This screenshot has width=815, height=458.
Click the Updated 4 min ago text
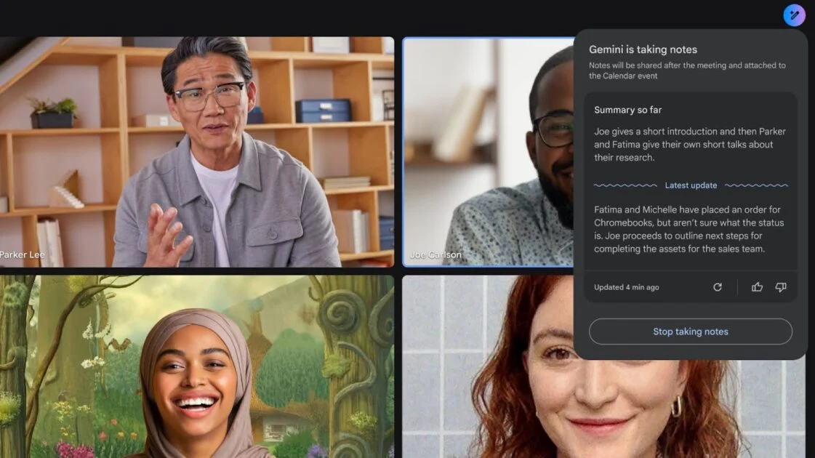click(x=625, y=287)
